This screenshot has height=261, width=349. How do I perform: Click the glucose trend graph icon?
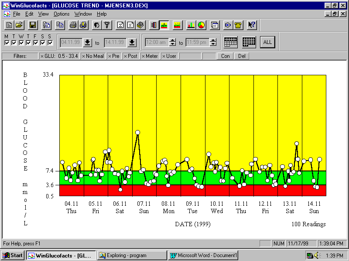(164, 25)
